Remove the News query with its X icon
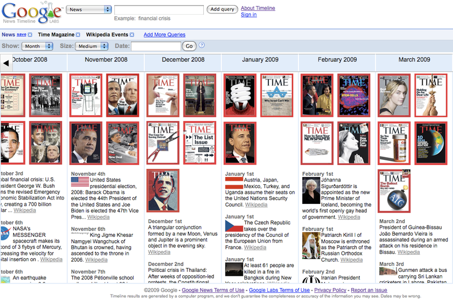 click(x=30, y=34)
